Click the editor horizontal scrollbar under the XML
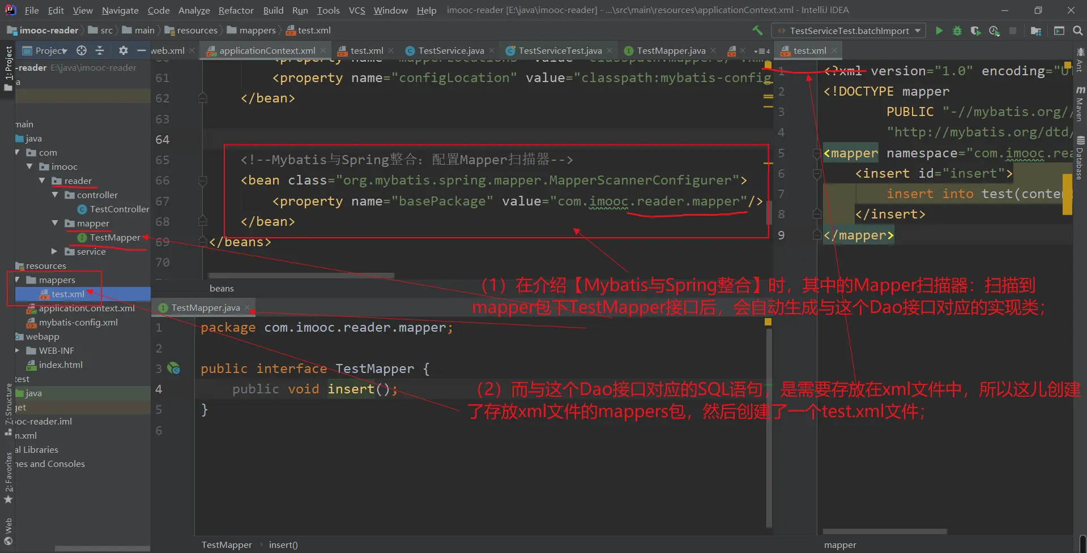 tap(301, 276)
